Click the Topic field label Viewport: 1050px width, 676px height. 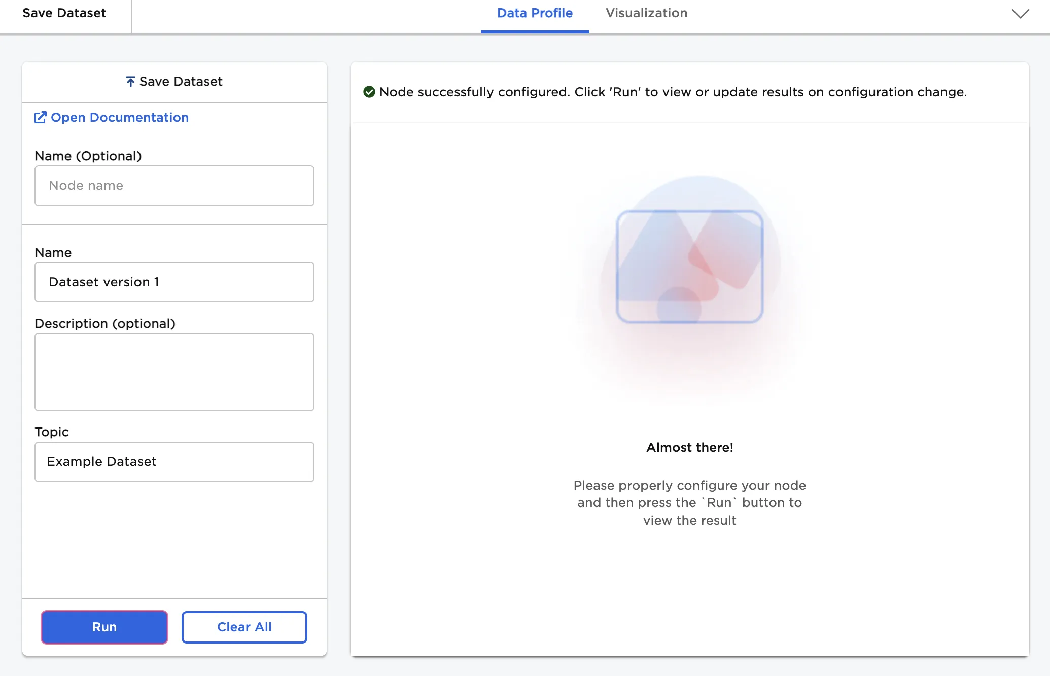click(52, 432)
